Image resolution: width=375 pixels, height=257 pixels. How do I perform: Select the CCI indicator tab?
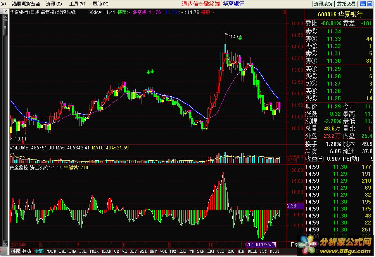[x=221, y=251]
